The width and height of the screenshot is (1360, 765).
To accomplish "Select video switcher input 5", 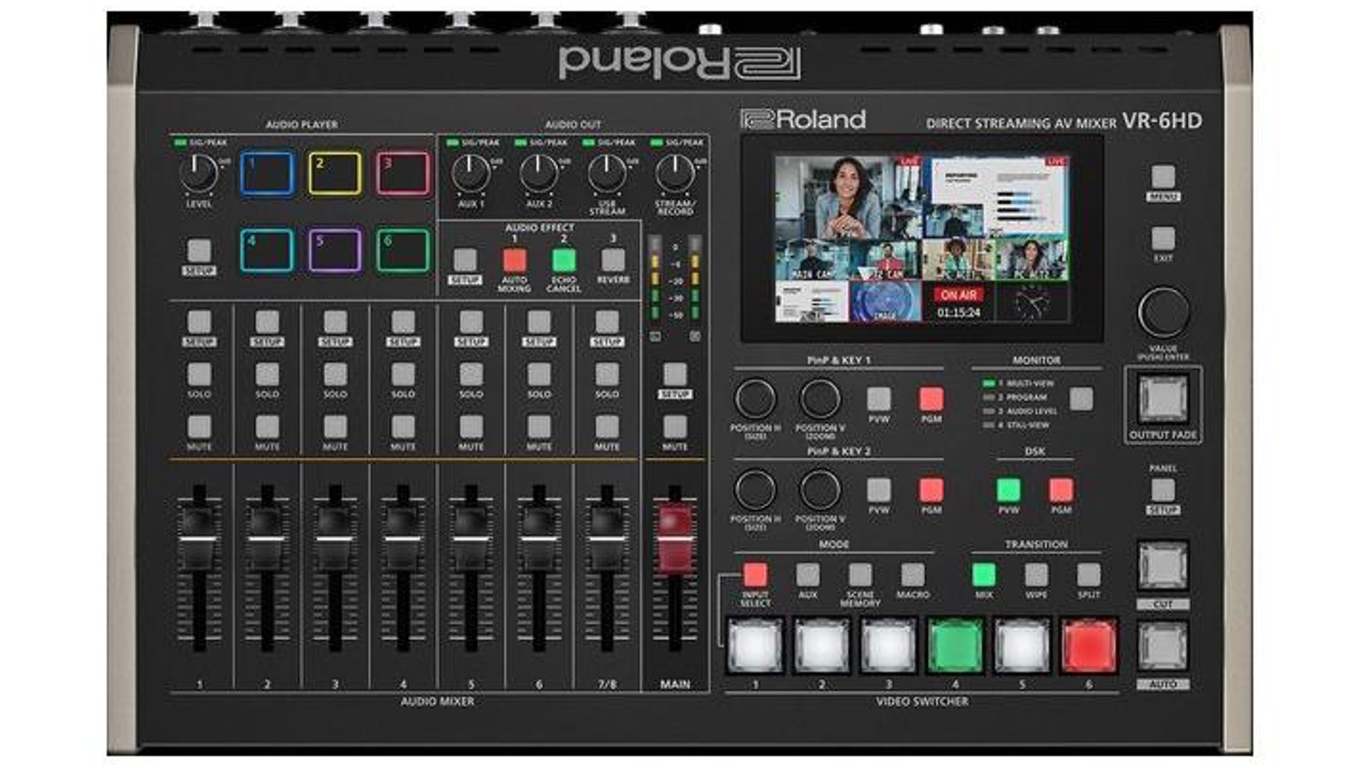I will 1022,645.
